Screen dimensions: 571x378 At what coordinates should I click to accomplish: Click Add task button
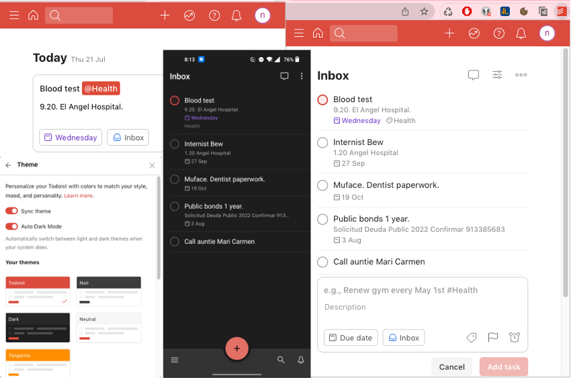tap(504, 367)
